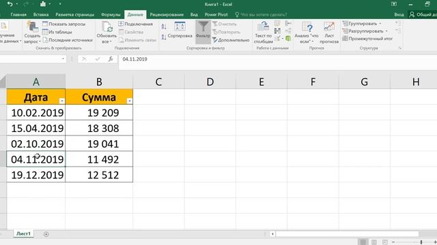Image resolution: width=437 pixels, height=245 pixels.
Task: Click Разгруппировать button
Action: click(x=365, y=31)
